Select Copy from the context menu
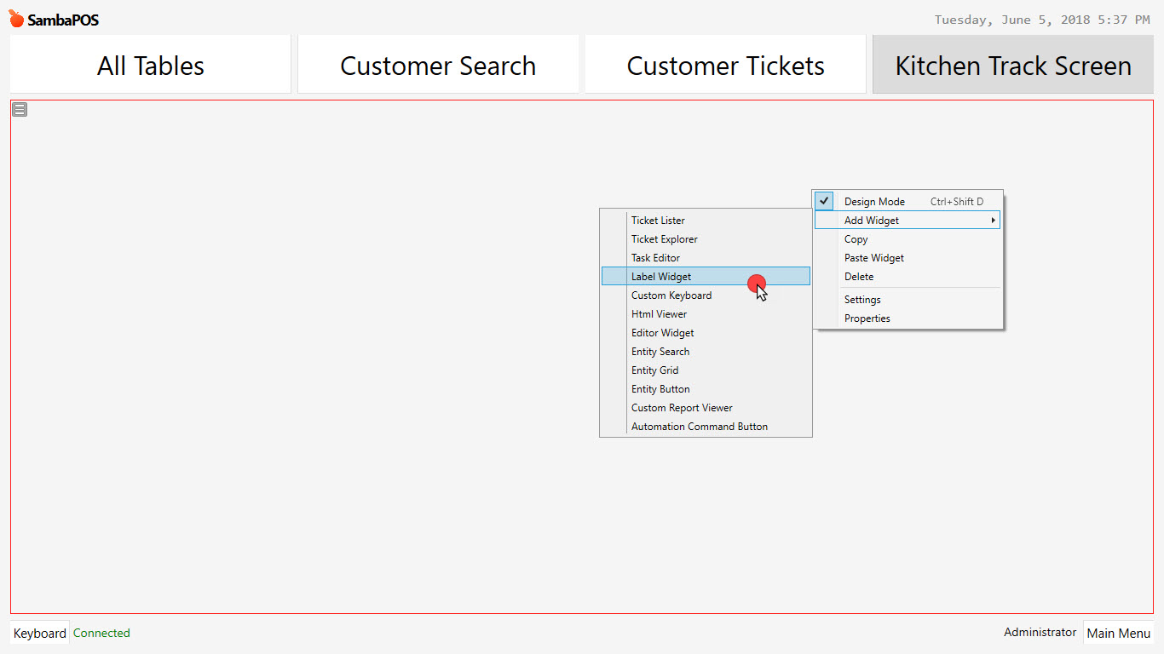The height and width of the screenshot is (654, 1164). [856, 238]
